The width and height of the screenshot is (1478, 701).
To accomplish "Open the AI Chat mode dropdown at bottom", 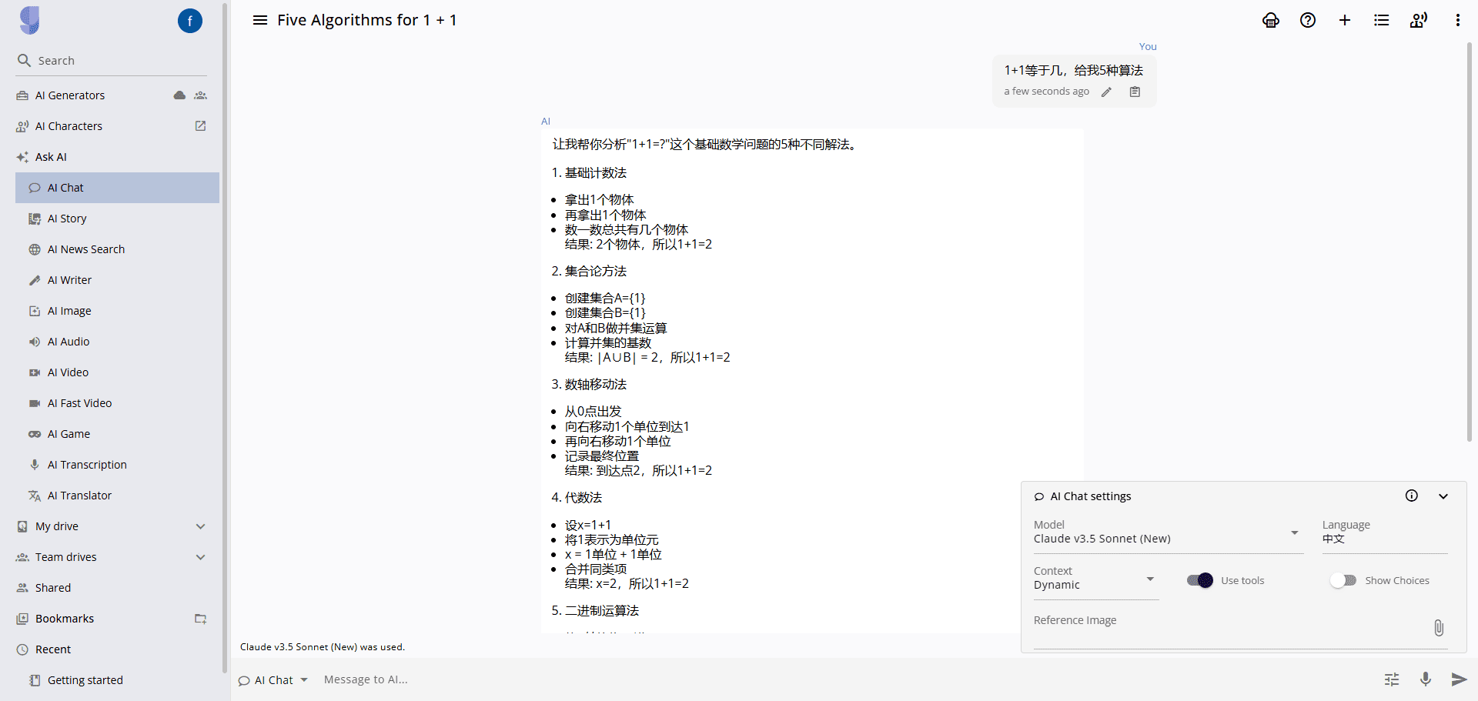I will pos(273,680).
